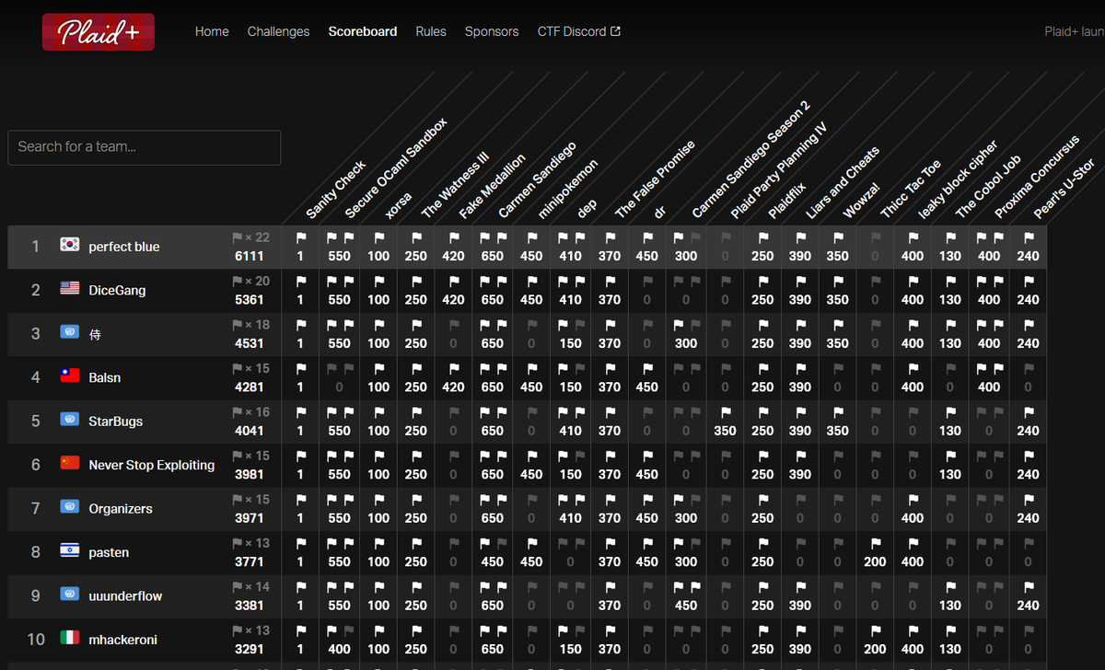Click perfect blue's total score 6111
Screen dimensions: 1105x670
[x=250, y=256]
